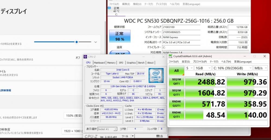Click the ツール button in CPU-Z
271x140 pixels.
pyautogui.click(x=125, y=136)
